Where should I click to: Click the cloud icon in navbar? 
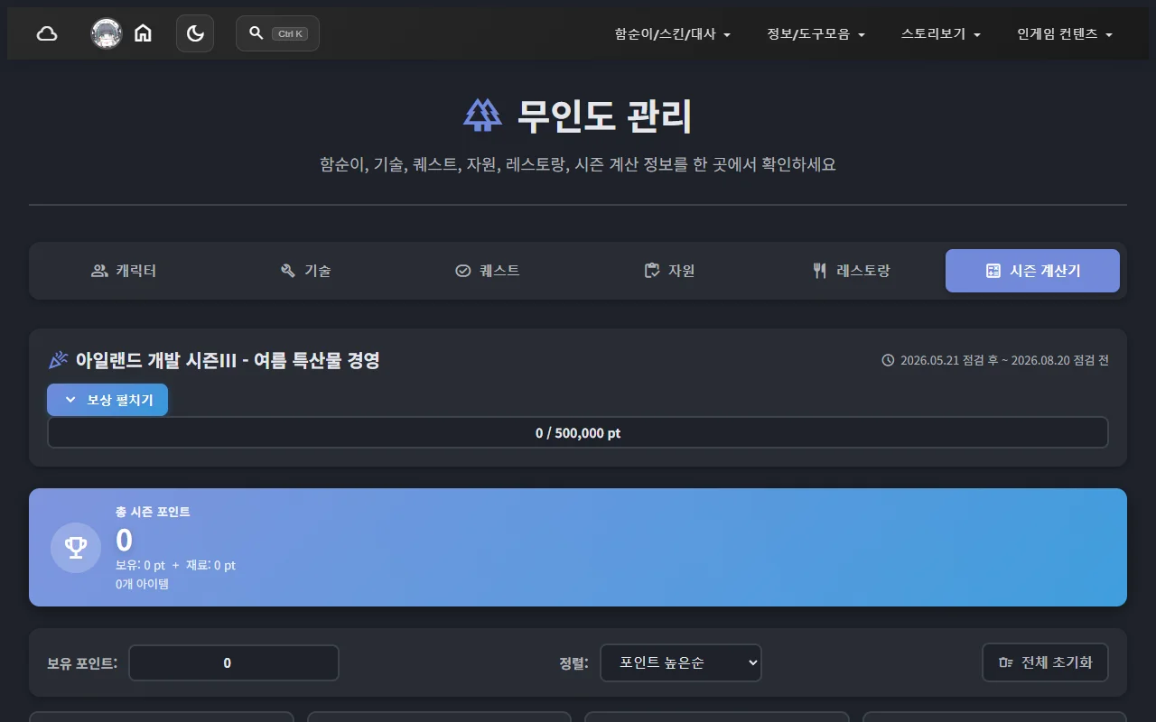pyautogui.click(x=47, y=33)
